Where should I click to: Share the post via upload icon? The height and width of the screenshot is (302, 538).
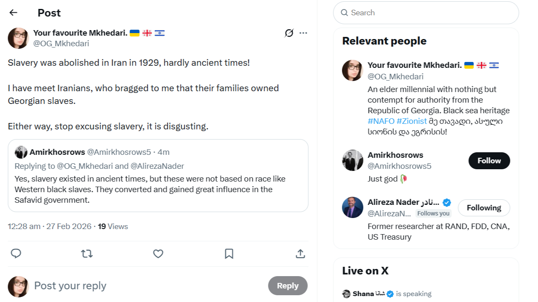300,254
